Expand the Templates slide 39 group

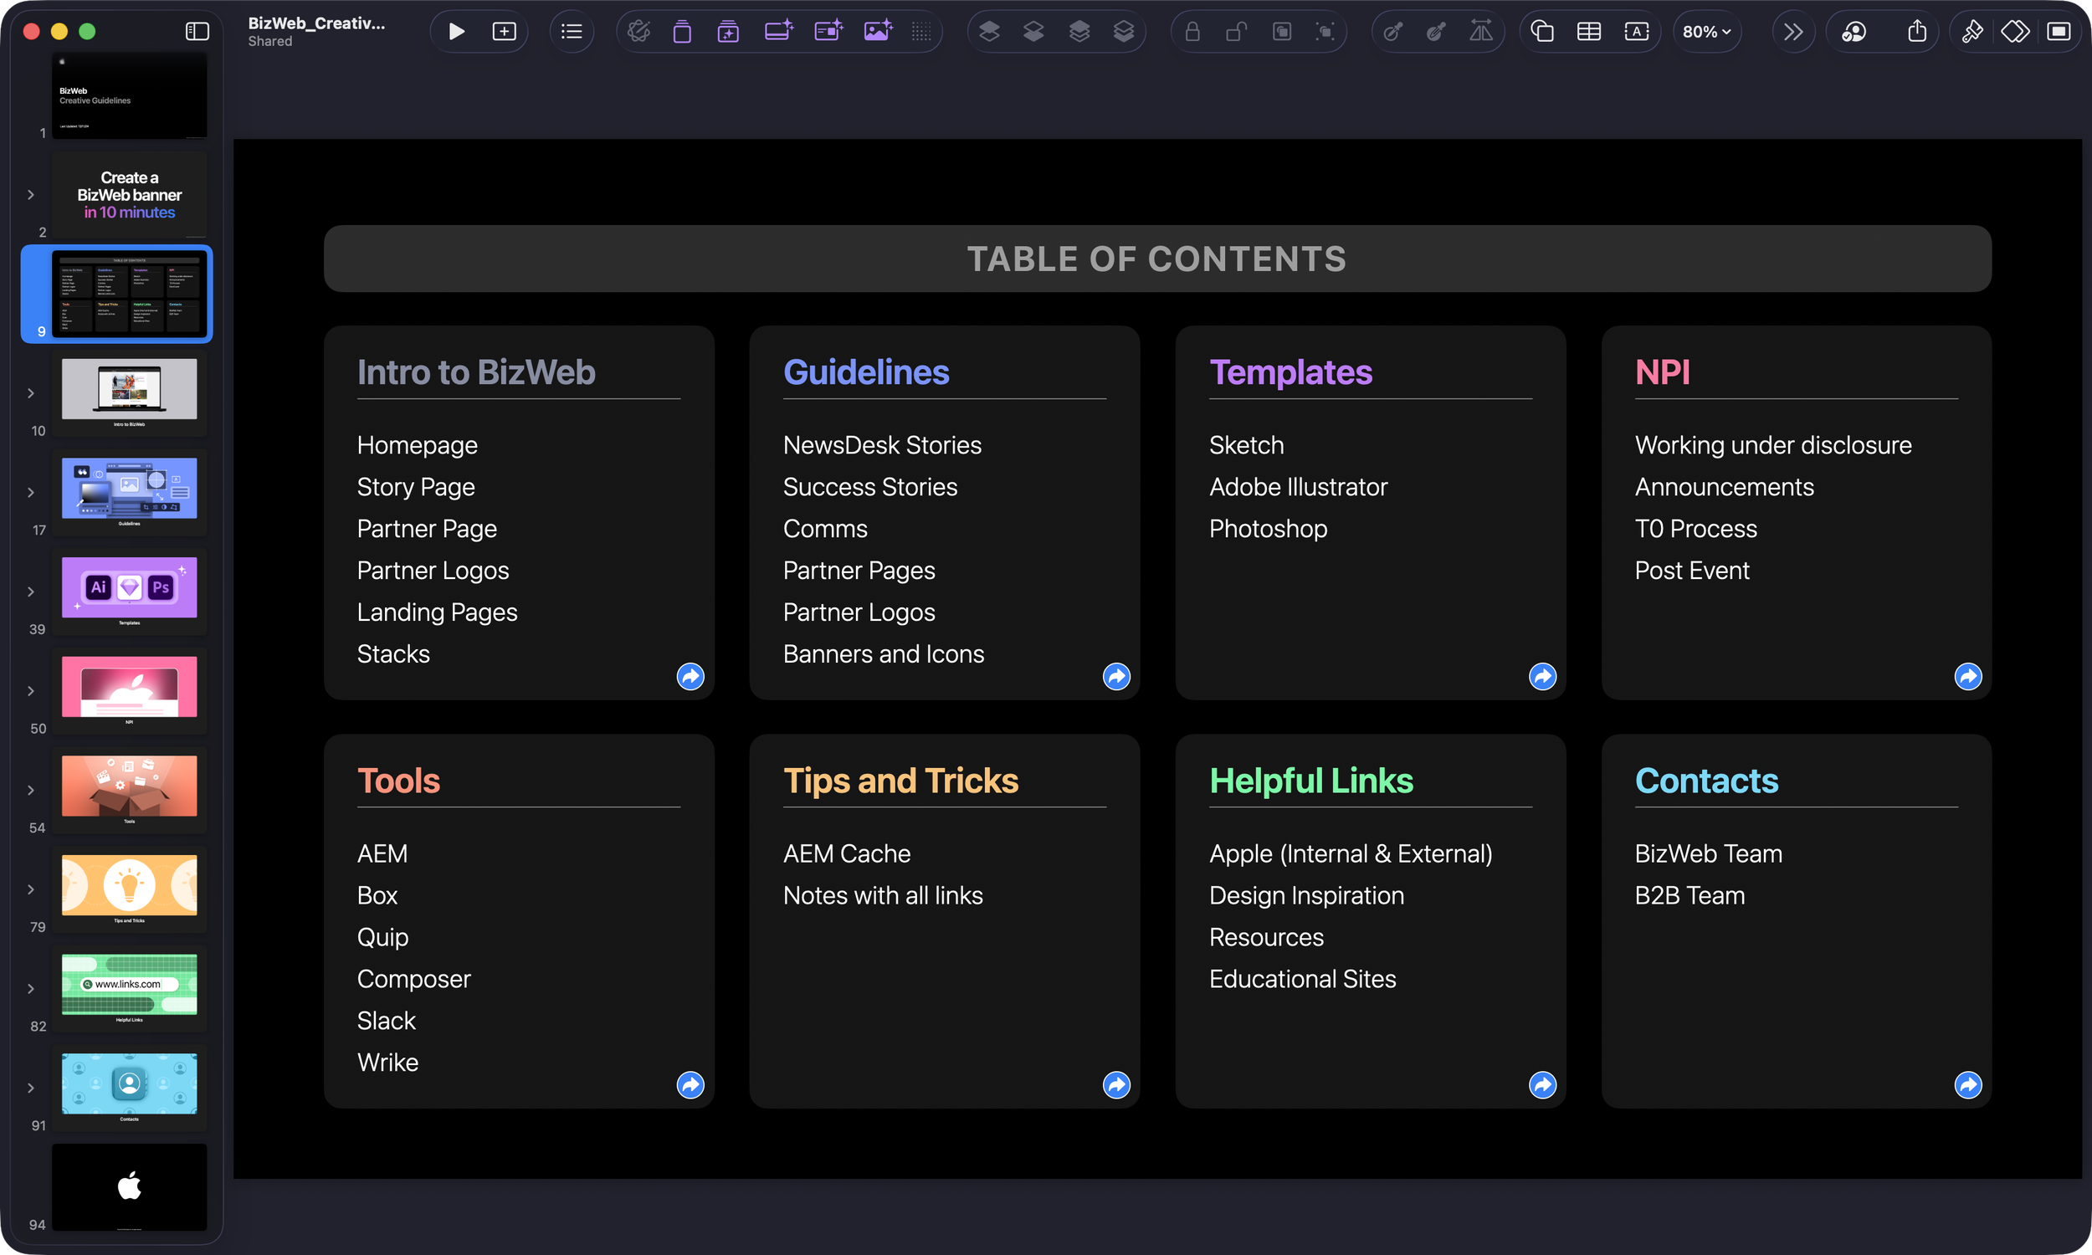coord(31,592)
